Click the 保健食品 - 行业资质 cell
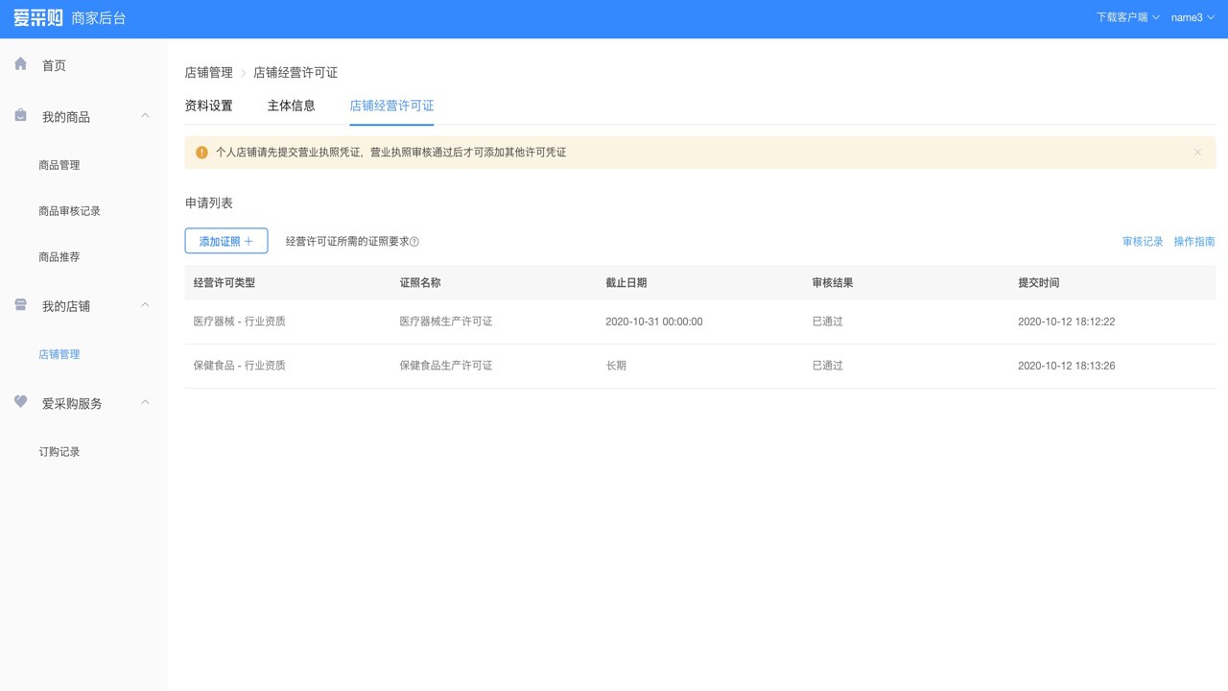 point(240,366)
